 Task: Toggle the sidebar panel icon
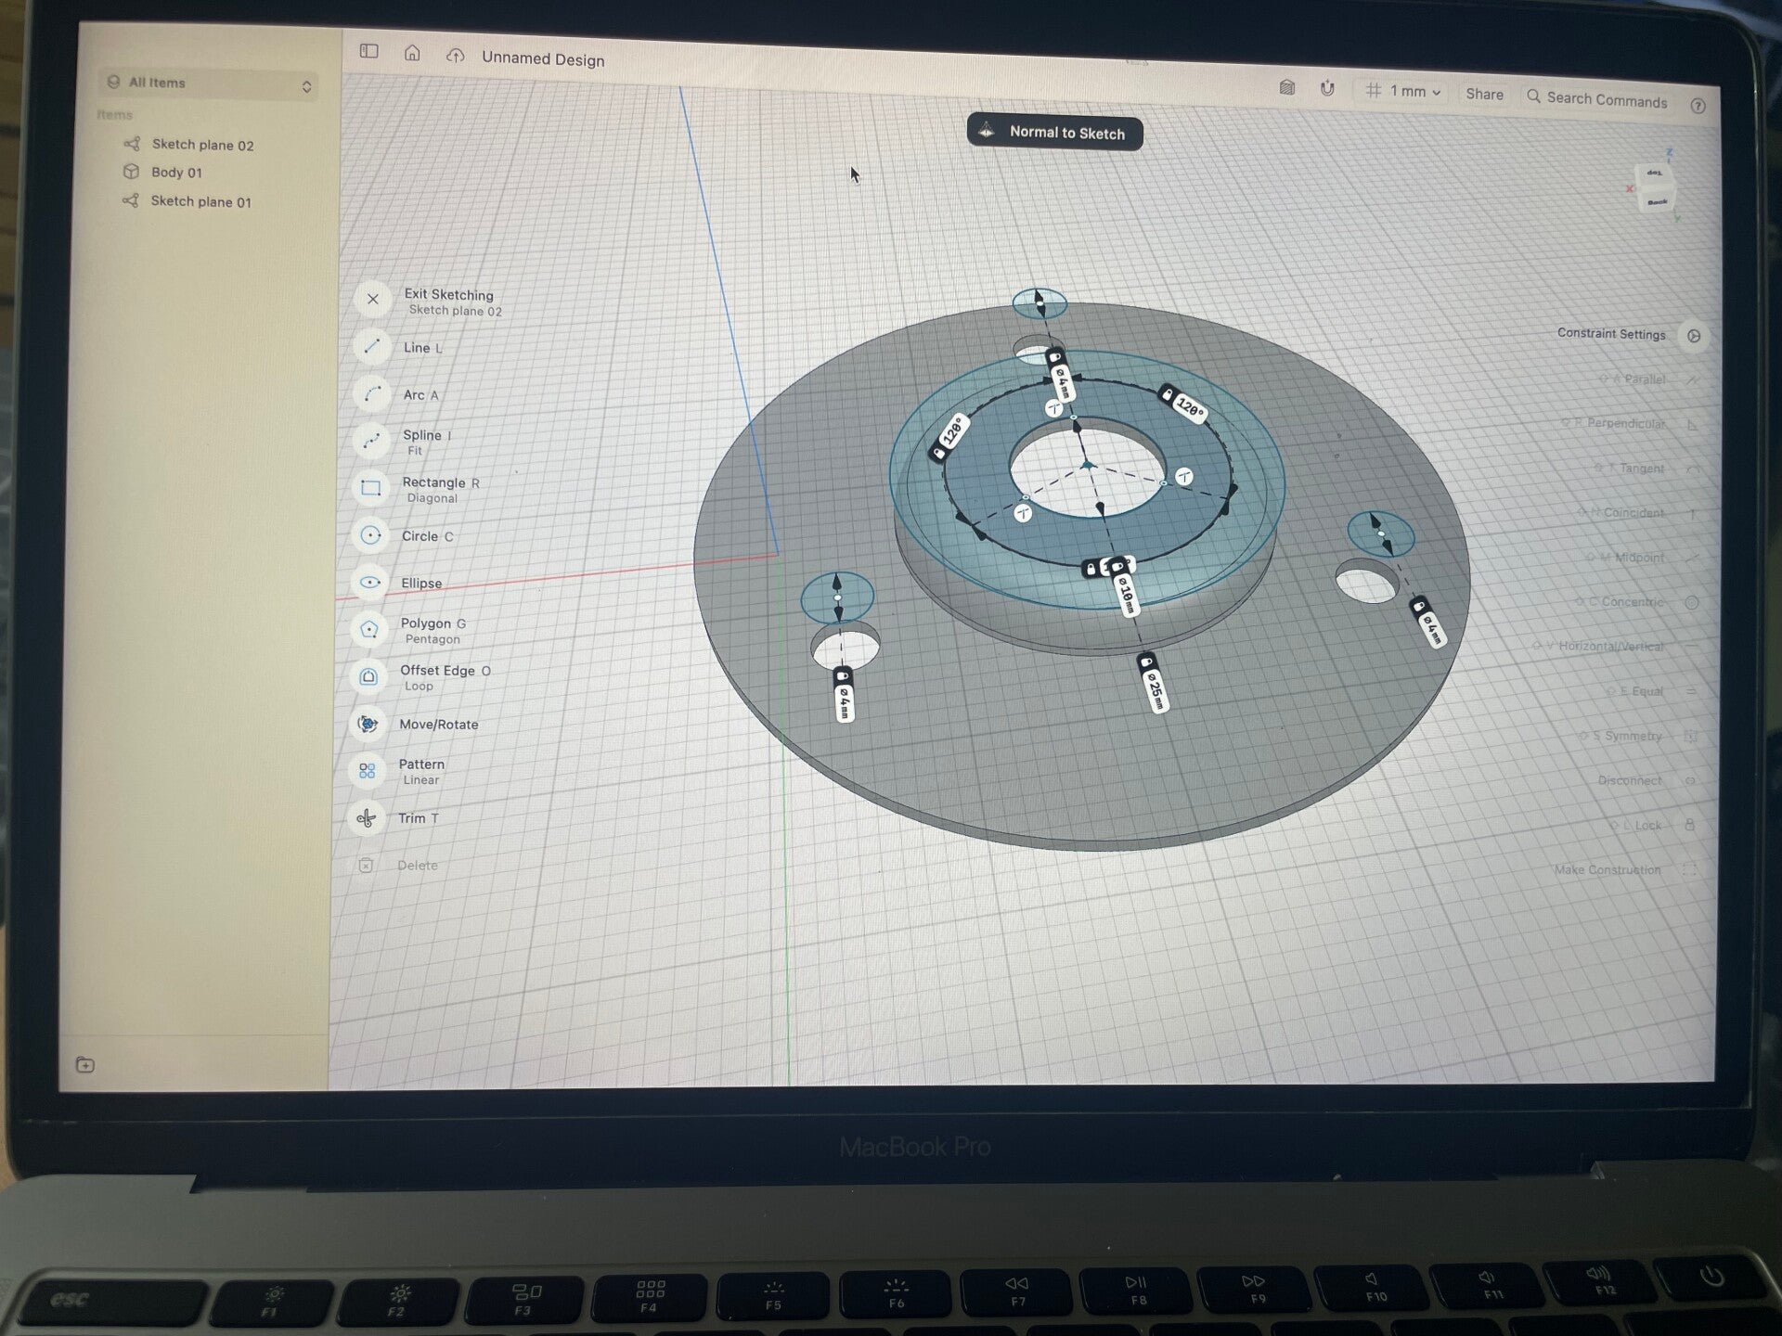[369, 51]
